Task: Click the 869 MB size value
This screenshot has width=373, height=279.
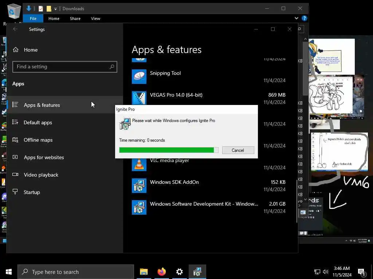Action: point(277,95)
